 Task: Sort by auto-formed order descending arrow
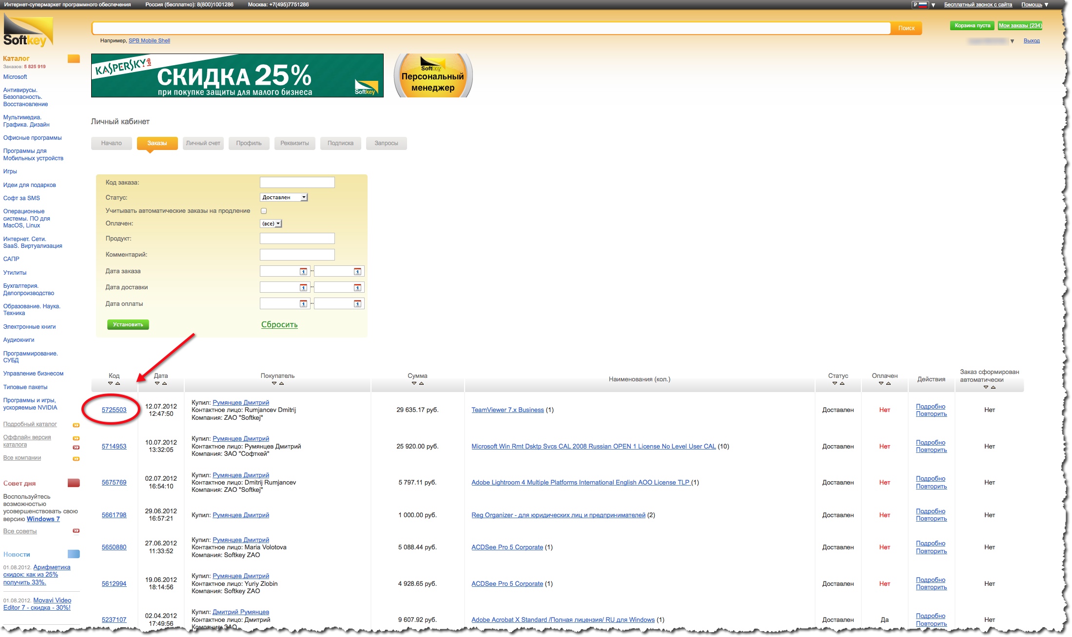[986, 387]
